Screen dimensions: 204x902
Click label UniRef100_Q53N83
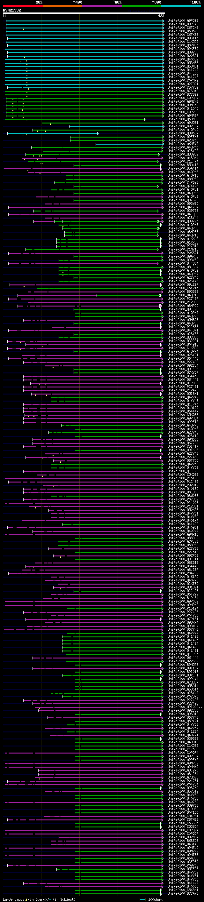[x=183, y=63]
